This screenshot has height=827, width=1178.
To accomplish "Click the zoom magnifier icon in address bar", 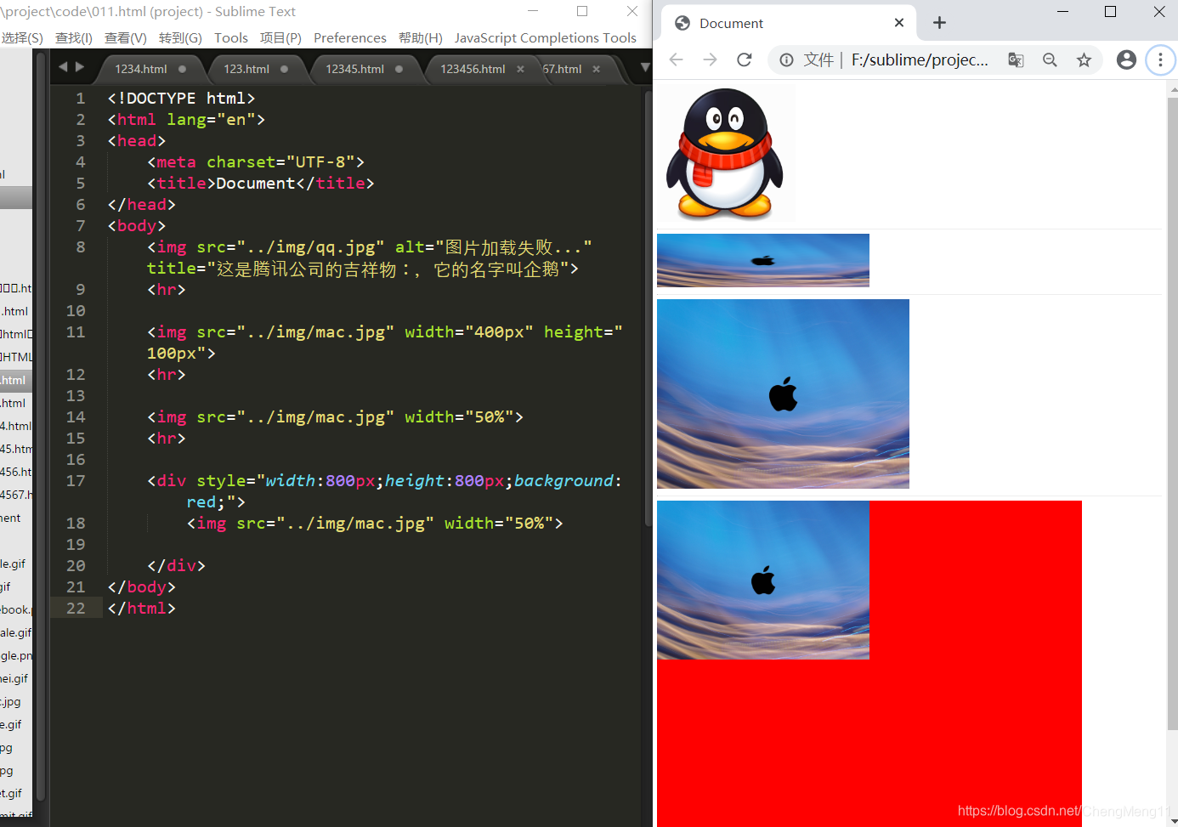I will coord(1050,59).
